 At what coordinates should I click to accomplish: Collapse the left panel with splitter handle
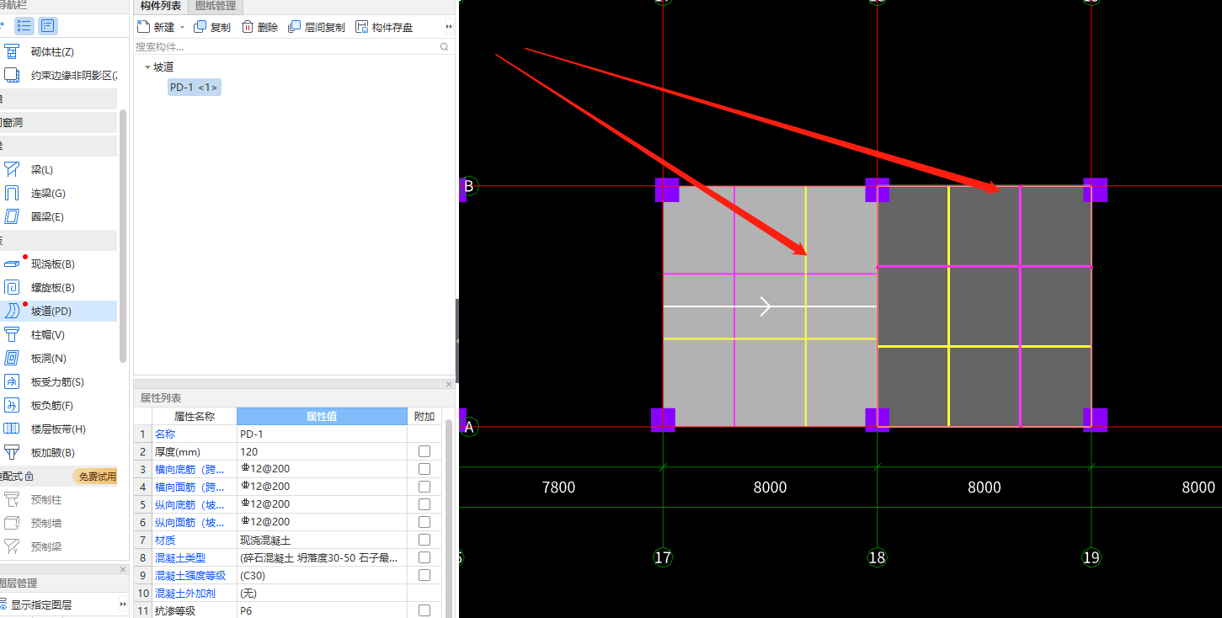pyautogui.click(x=458, y=341)
